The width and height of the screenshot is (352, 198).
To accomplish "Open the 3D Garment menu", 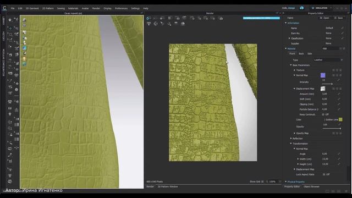I will click(x=32, y=8).
